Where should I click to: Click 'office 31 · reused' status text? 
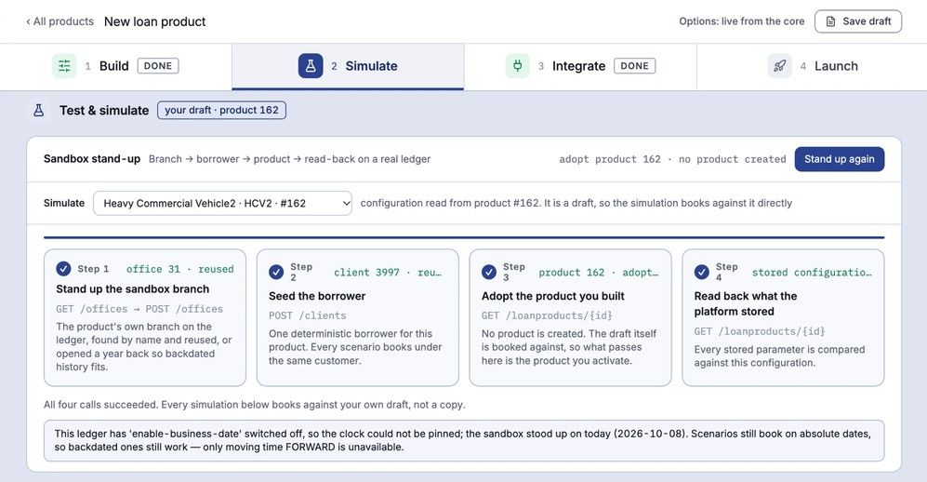(x=179, y=269)
